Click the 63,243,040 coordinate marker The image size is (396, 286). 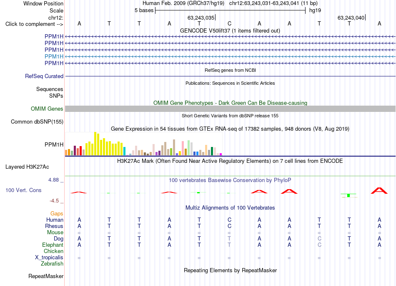click(351, 18)
